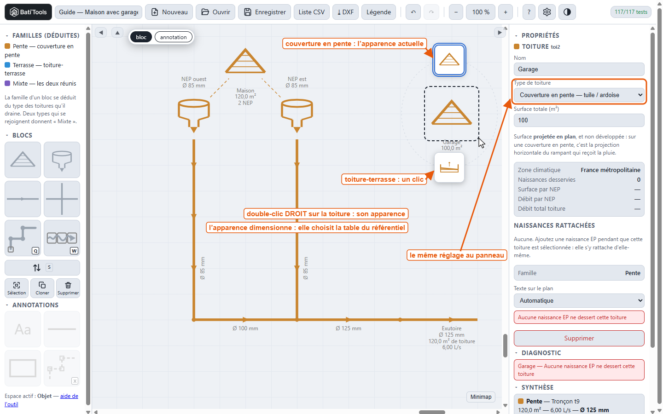Click the Ouvrir button

click(215, 12)
